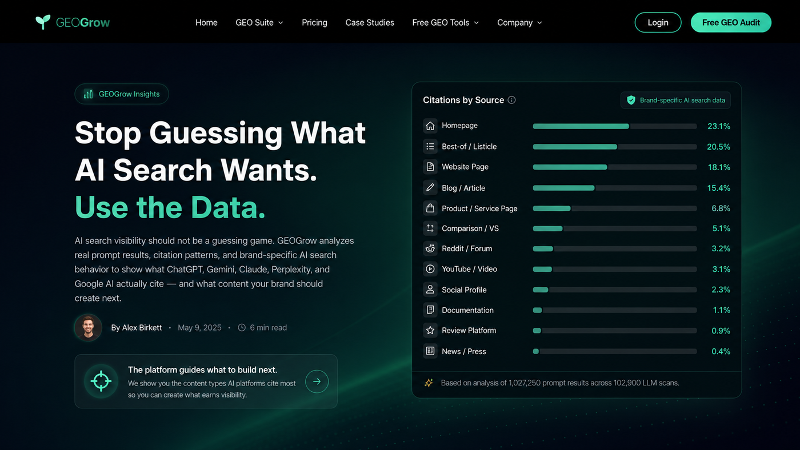This screenshot has height=450, width=800.
Task: Click the News / Press newspaper icon
Action: click(x=430, y=351)
